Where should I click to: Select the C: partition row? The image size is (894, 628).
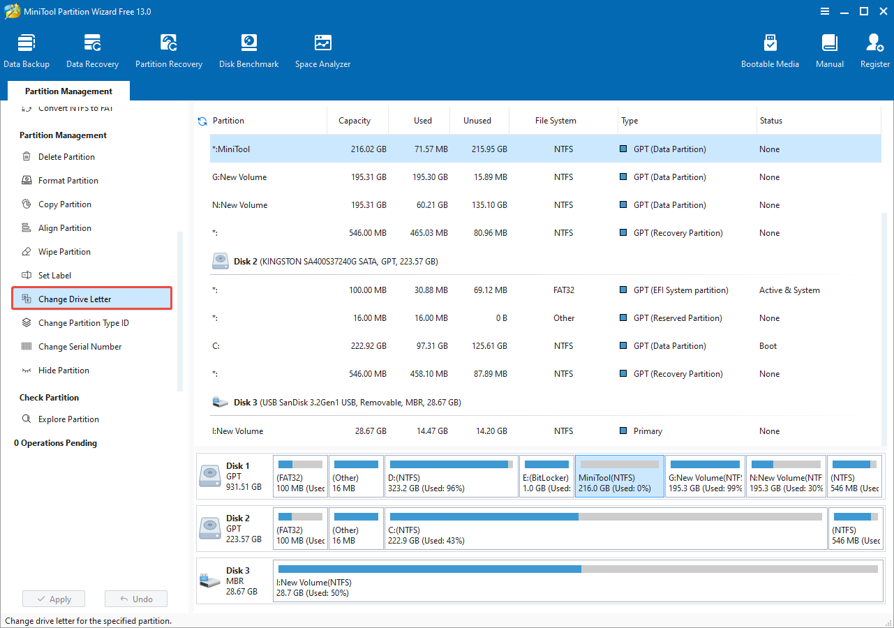click(489, 346)
